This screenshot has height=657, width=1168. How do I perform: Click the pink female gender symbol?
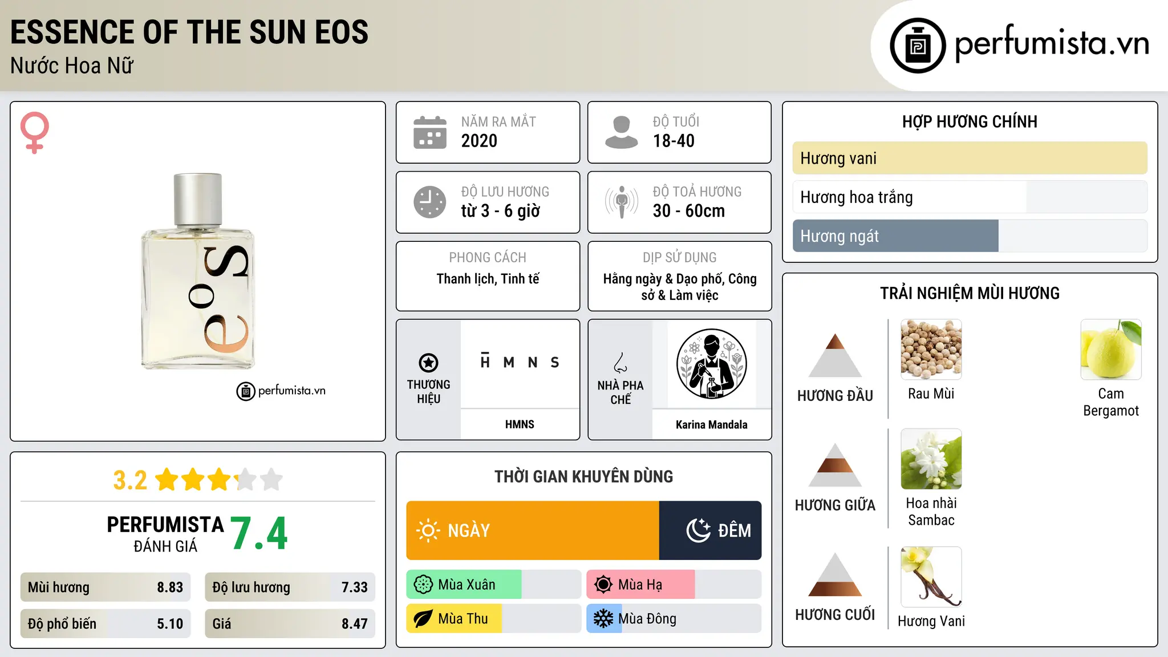(x=34, y=132)
